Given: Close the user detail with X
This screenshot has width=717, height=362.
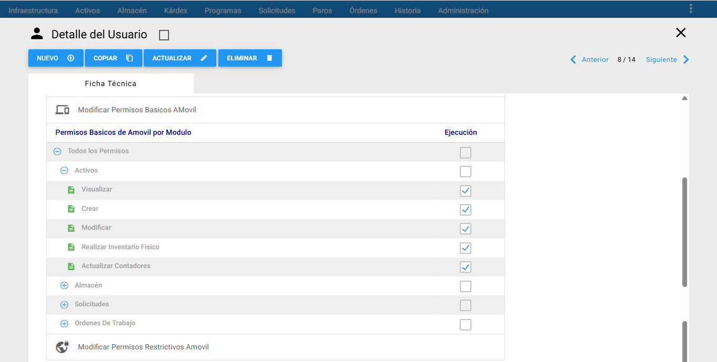Looking at the screenshot, I should (x=681, y=33).
